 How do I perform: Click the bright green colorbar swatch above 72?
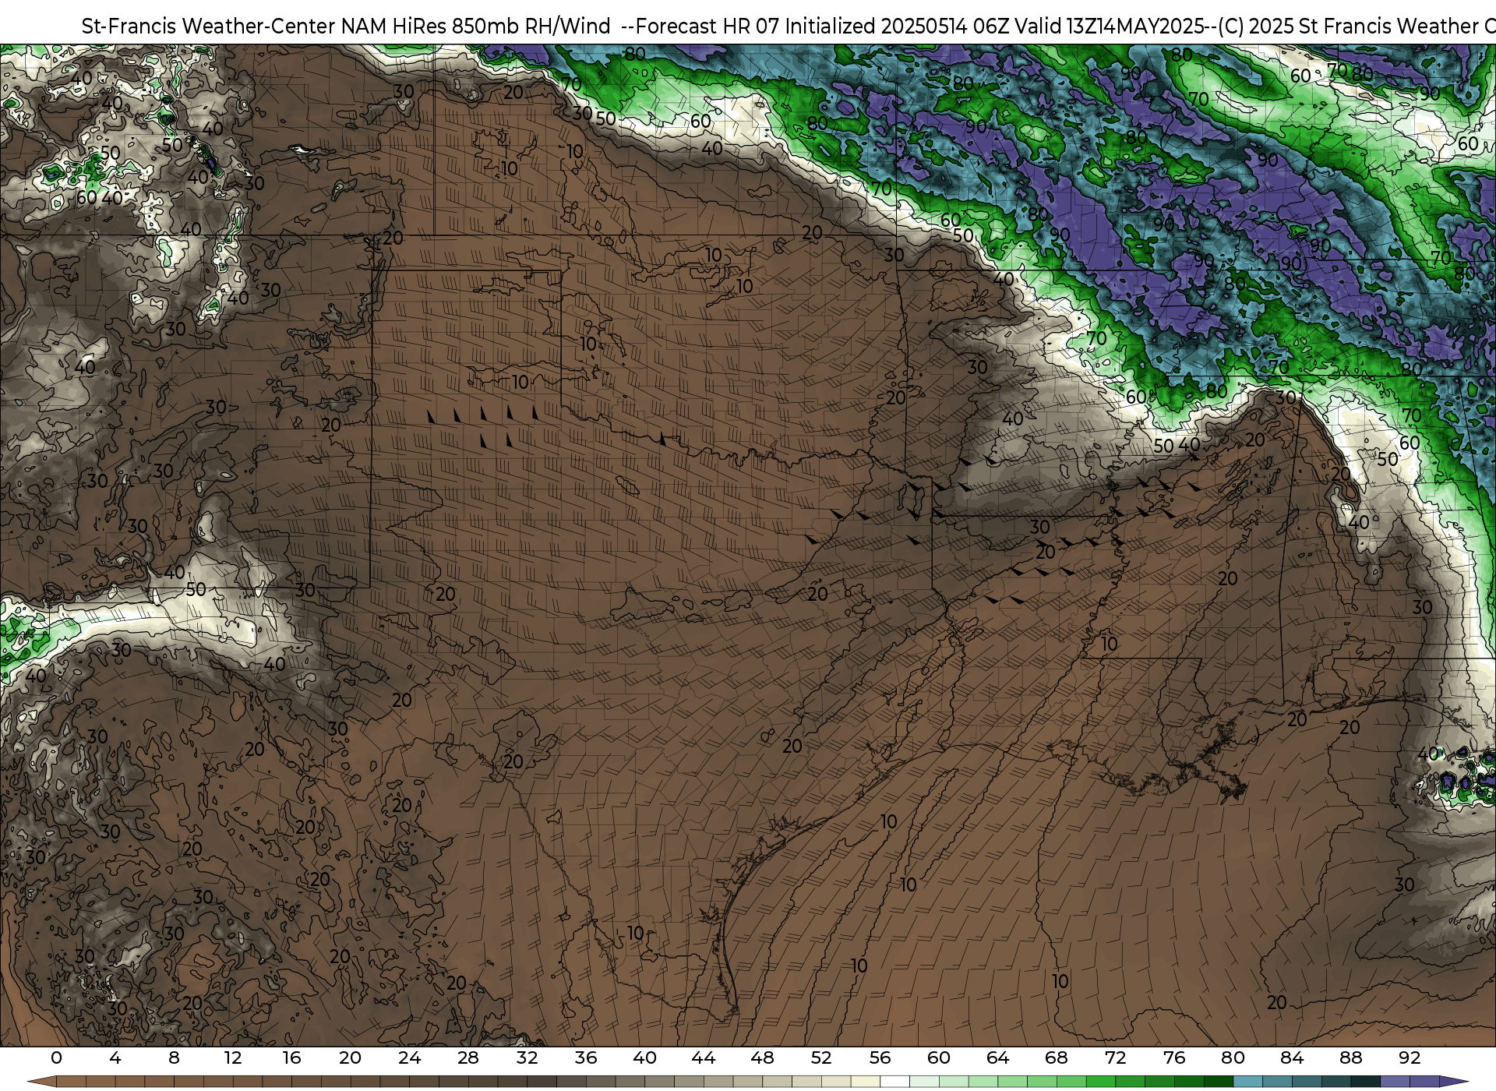tap(1101, 1082)
